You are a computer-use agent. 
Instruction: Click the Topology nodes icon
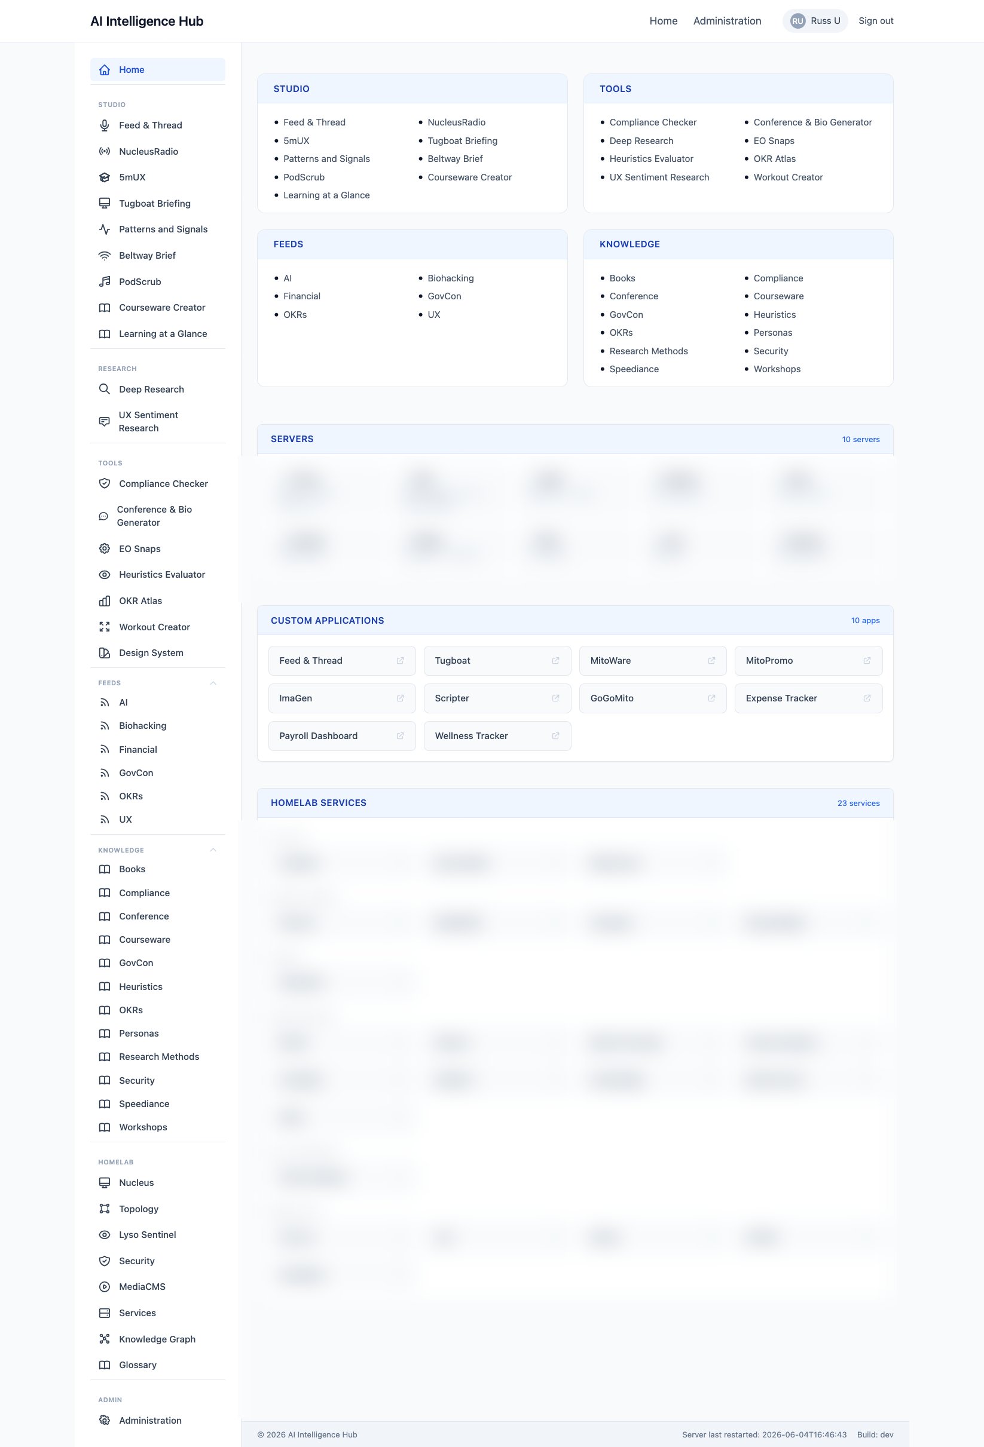[105, 1209]
